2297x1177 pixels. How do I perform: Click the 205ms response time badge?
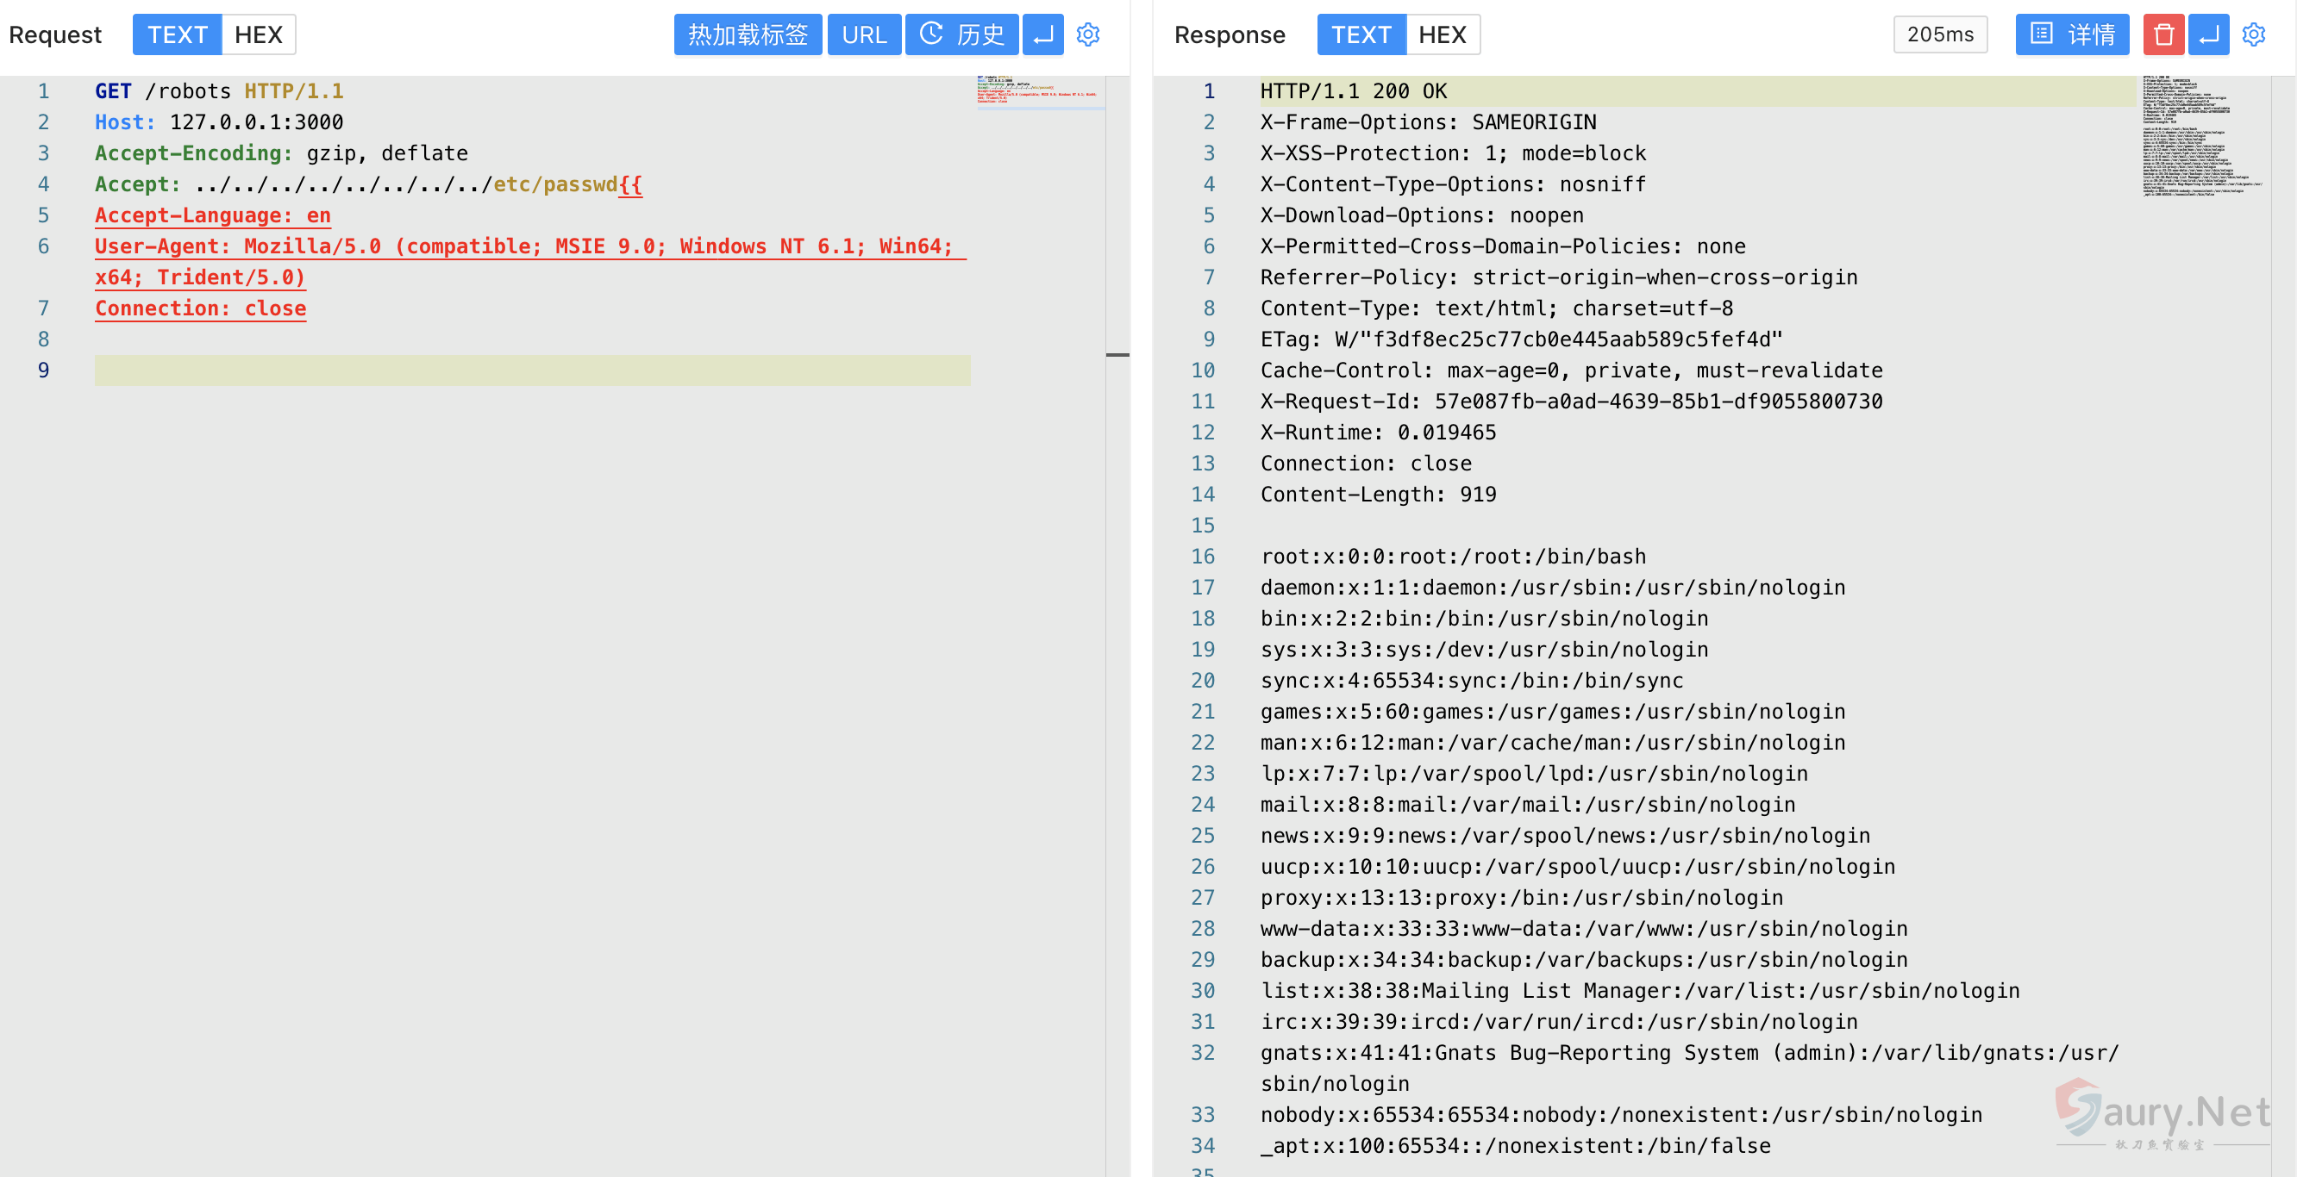(x=1939, y=34)
